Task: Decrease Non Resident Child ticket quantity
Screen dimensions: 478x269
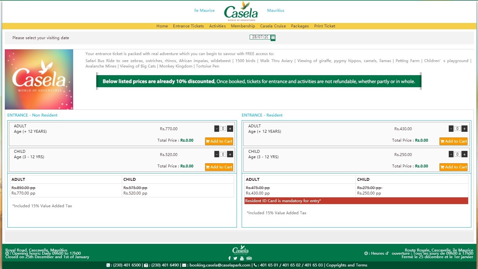Action: [x=217, y=154]
